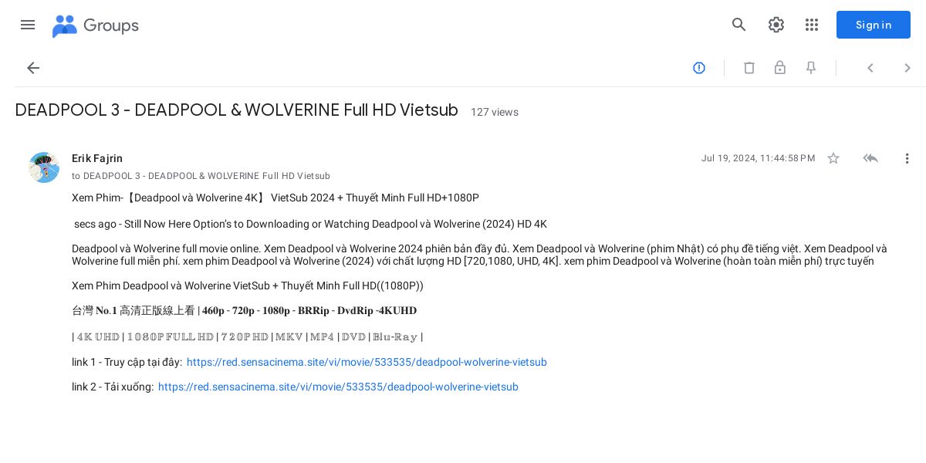
Task: Click 'Xem Phim Deadpool và Wolverine VietSub + Thuyết Minh' line
Action: click(248, 286)
